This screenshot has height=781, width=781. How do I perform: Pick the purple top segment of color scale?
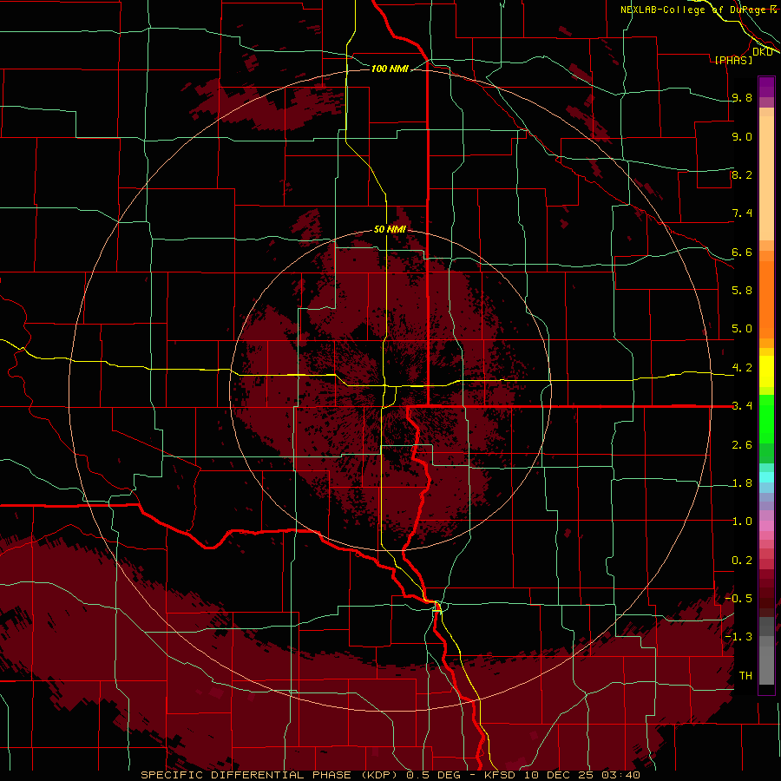pos(766,87)
